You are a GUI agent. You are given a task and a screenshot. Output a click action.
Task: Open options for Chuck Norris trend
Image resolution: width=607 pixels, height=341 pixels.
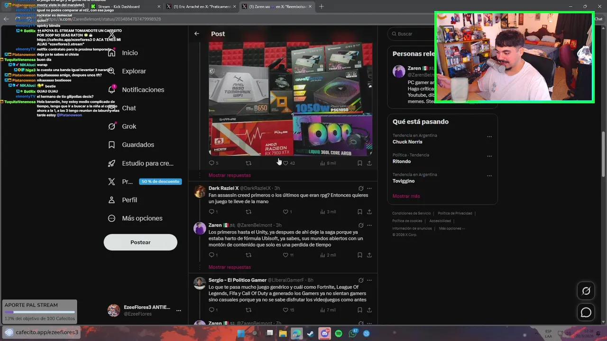[489, 137]
